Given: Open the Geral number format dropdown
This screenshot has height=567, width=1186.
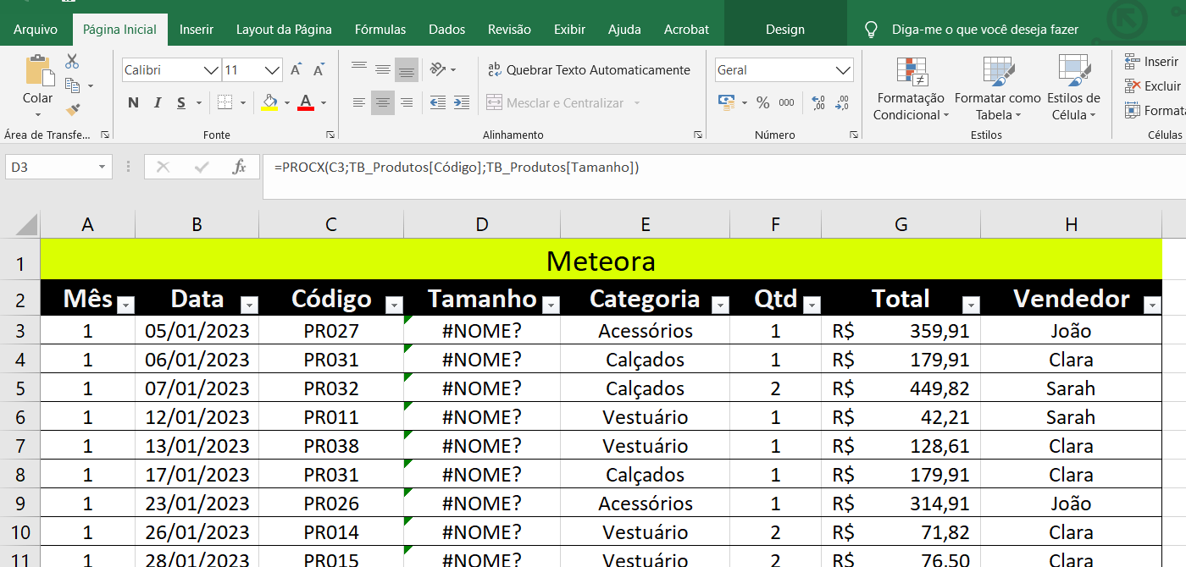Looking at the screenshot, I should (843, 70).
